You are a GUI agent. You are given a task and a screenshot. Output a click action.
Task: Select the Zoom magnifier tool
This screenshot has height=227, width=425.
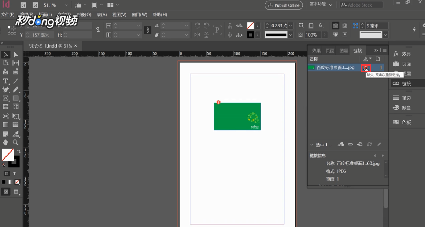[x=16, y=142]
